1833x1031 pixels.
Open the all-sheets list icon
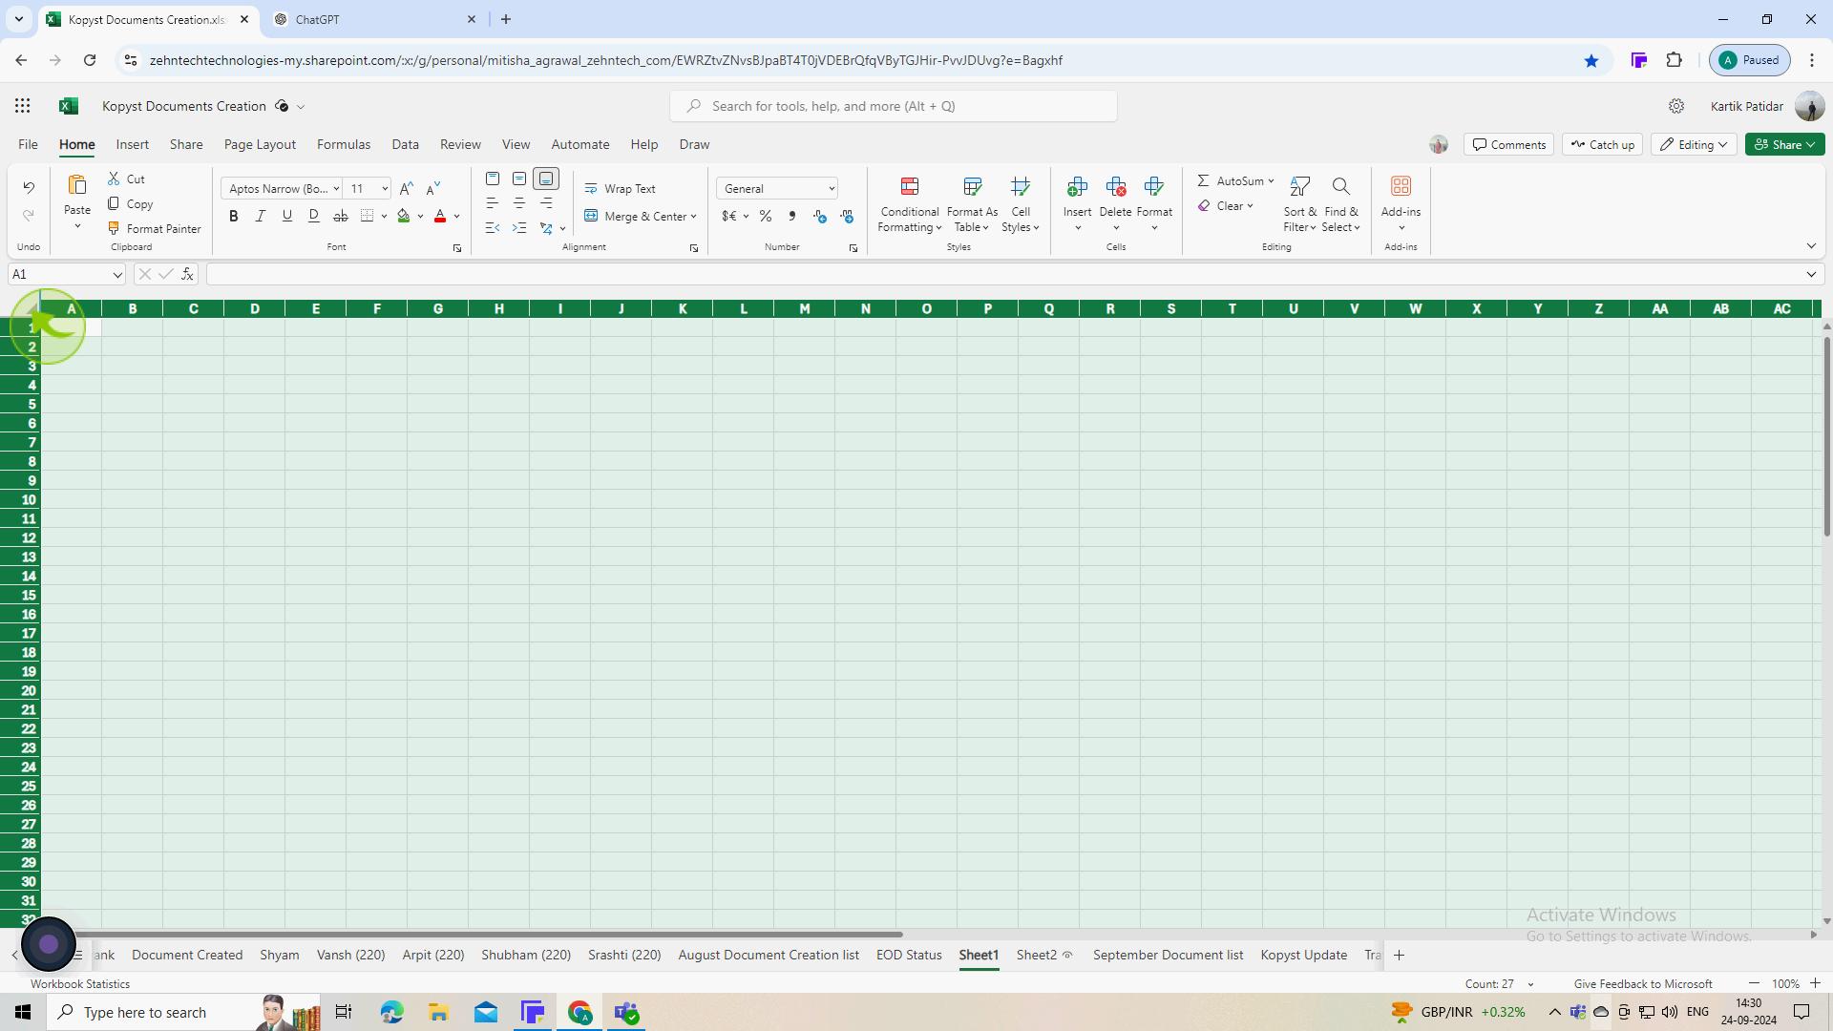(x=78, y=955)
